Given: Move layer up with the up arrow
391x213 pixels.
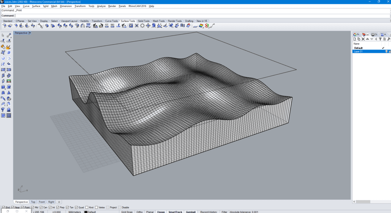Looking at the screenshot, I should pyautogui.click(x=368, y=39).
